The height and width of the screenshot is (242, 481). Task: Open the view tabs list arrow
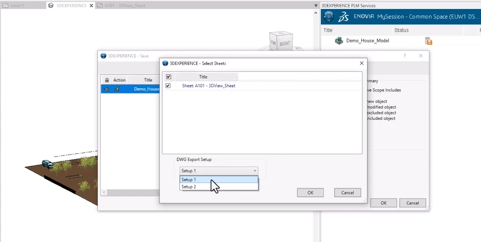click(316, 5)
